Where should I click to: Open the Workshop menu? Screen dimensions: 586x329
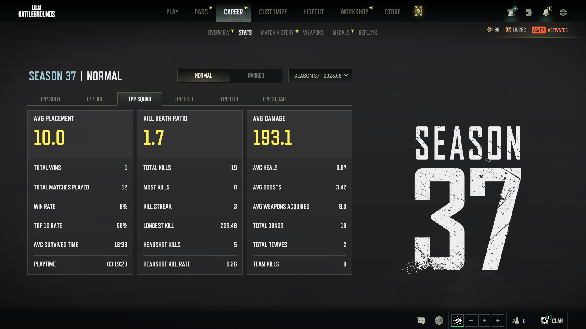354,12
